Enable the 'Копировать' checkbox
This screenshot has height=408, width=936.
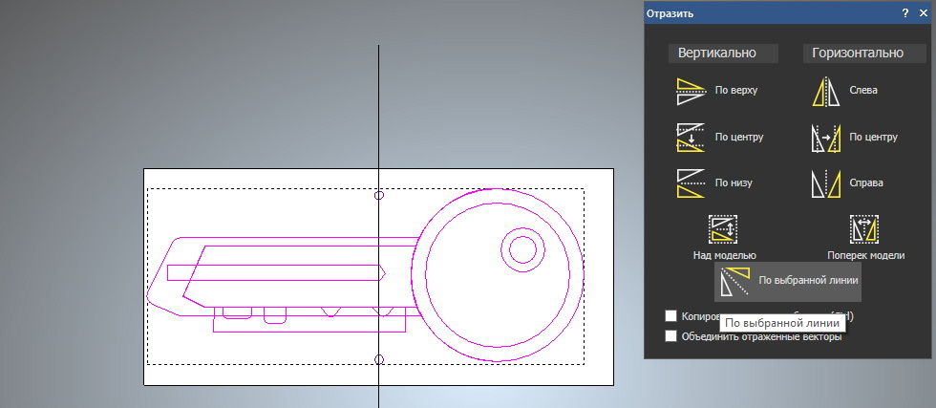coord(671,315)
